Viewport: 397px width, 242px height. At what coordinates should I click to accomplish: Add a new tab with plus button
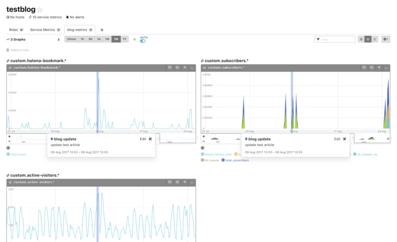[102, 30]
